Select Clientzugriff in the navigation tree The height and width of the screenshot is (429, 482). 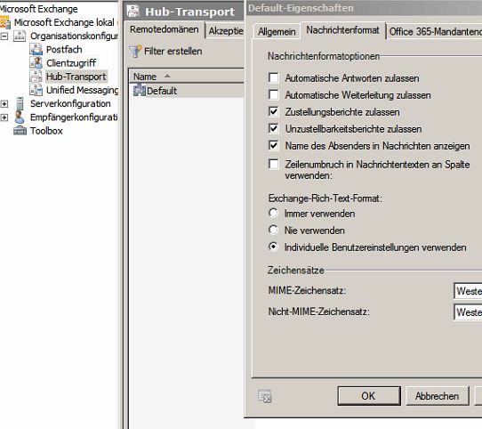[x=71, y=63]
